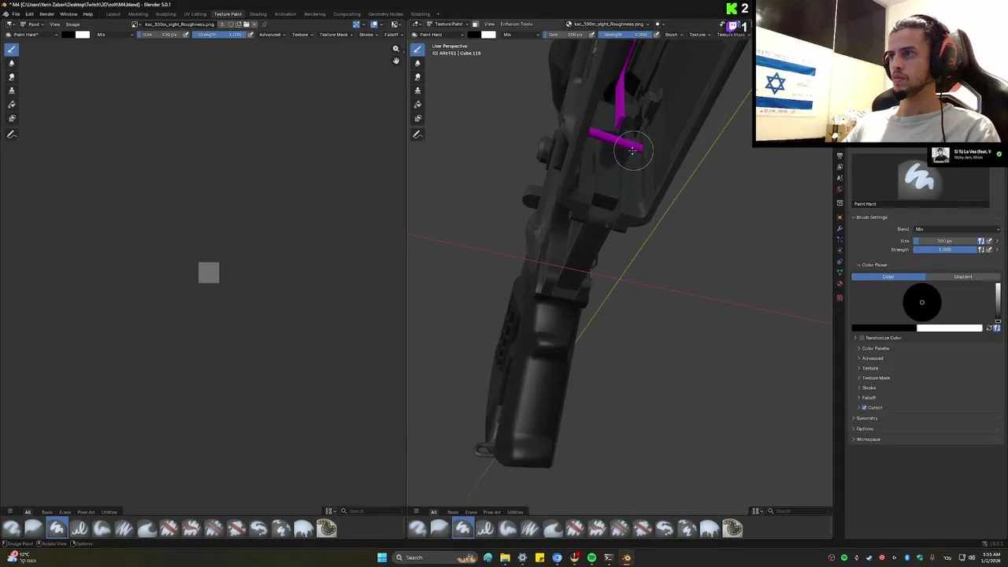The width and height of the screenshot is (1008, 567).
Task: Select the Draw brush tool in 3D viewport
Action: tap(417, 49)
